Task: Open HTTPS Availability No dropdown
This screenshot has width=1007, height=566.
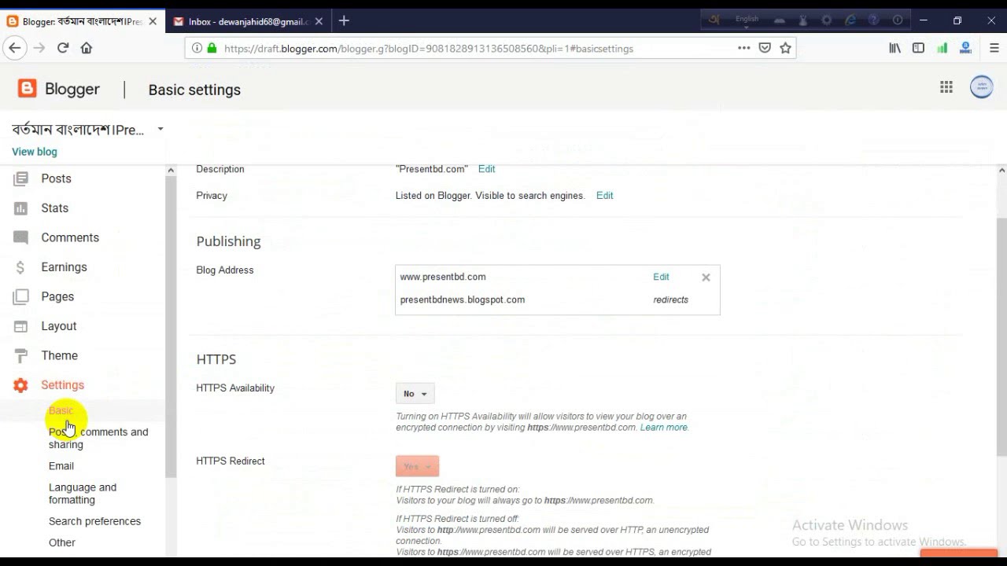Action: [415, 394]
